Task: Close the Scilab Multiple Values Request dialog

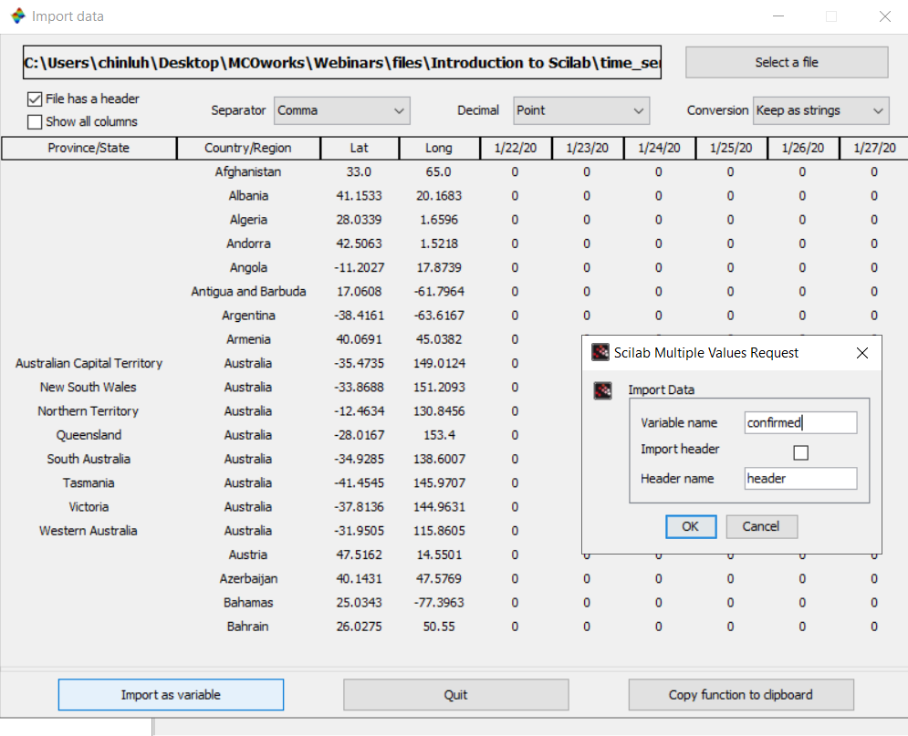Action: [x=861, y=353]
